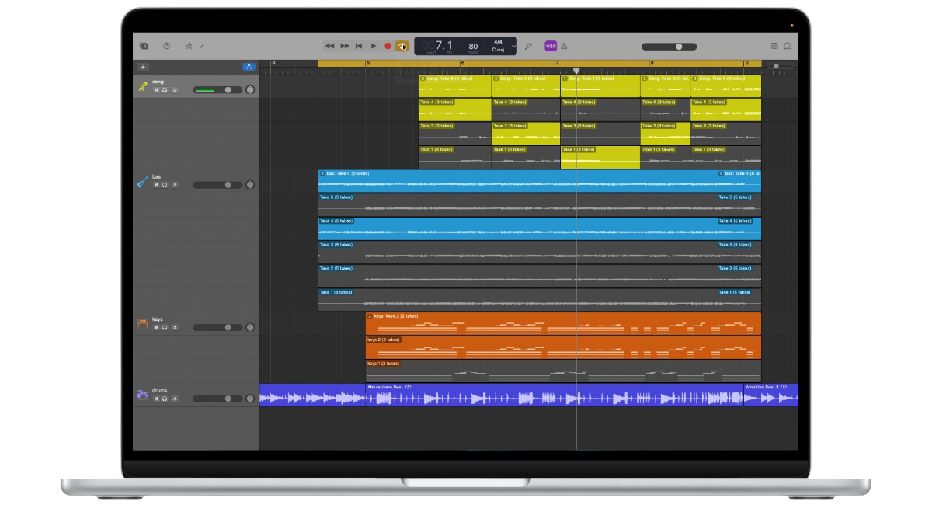Image resolution: width=932 pixels, height=505 pixels.
Task: Open the Quick Help button
Action: (166, 46)
